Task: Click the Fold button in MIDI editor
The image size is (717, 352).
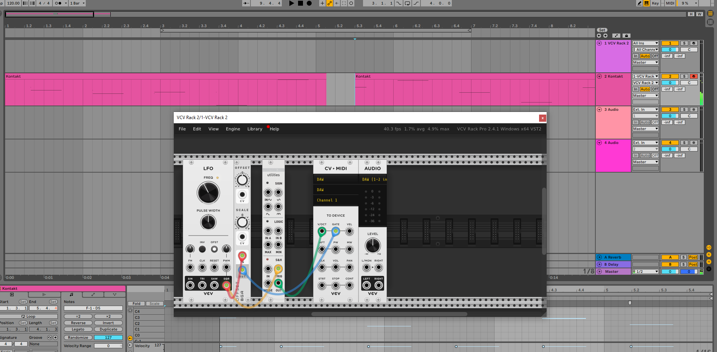Action: tap(136, 304)
